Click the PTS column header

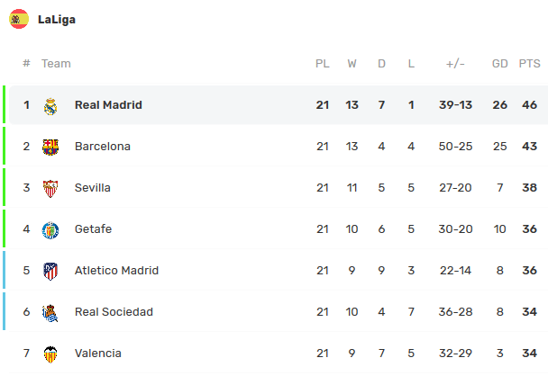click(x=529, y=64)
